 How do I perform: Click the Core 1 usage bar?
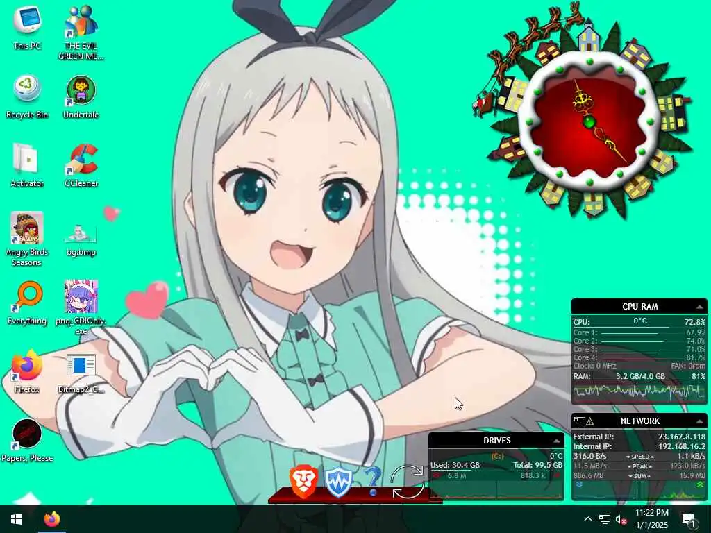[x=629, y=333]
